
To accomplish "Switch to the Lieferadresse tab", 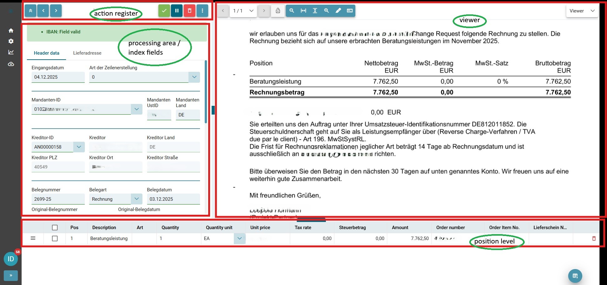I will pos(87,53).
